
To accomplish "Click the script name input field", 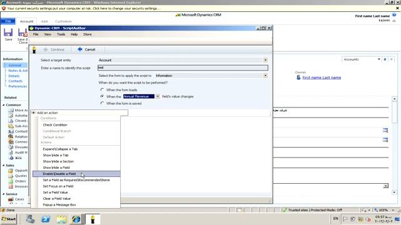I will point(183,67).
